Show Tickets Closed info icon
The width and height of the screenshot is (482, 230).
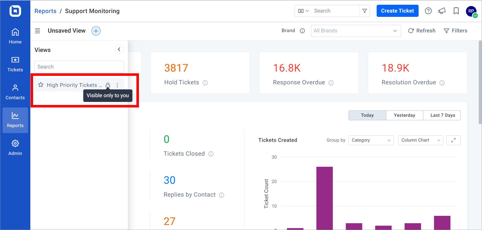211,154
